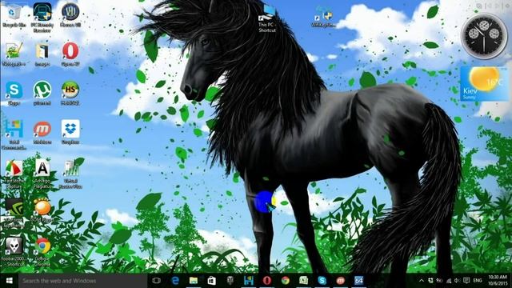Open the Windows Store taskbar icon

[x=211, y=281]
